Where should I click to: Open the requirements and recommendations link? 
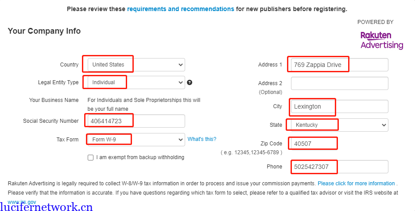click(181, 9)
